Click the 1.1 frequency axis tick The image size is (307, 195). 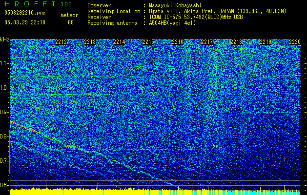(x=4, y=63)
